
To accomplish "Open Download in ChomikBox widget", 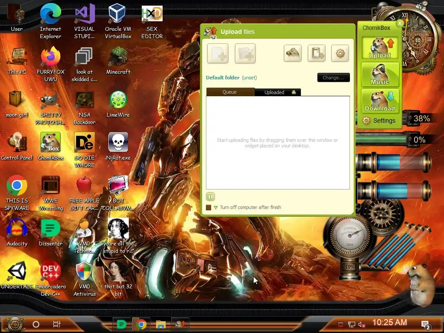I will click(380, 101).
